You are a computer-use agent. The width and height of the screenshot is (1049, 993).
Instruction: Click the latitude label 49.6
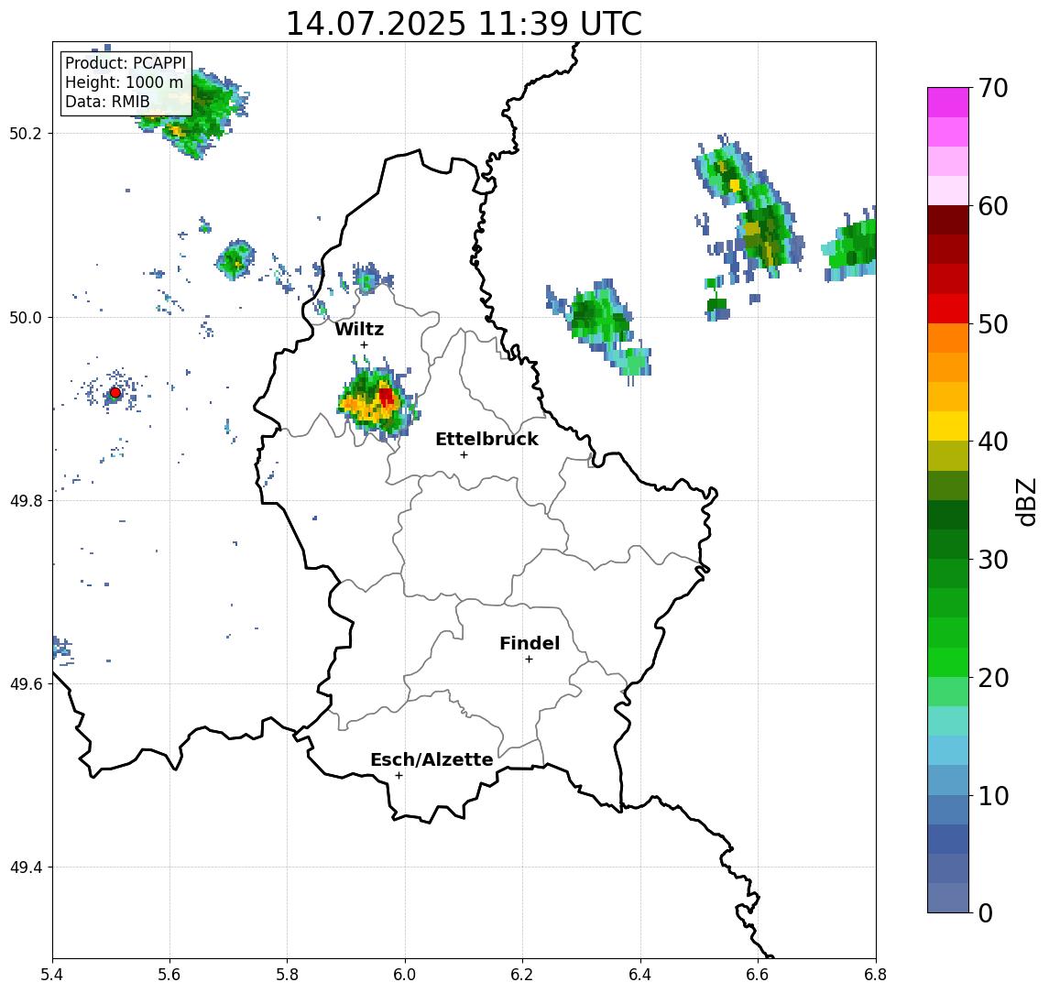26,684
